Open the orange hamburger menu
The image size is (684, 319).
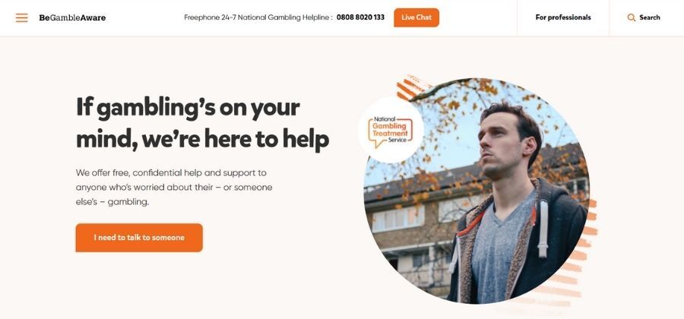[22, 18]
